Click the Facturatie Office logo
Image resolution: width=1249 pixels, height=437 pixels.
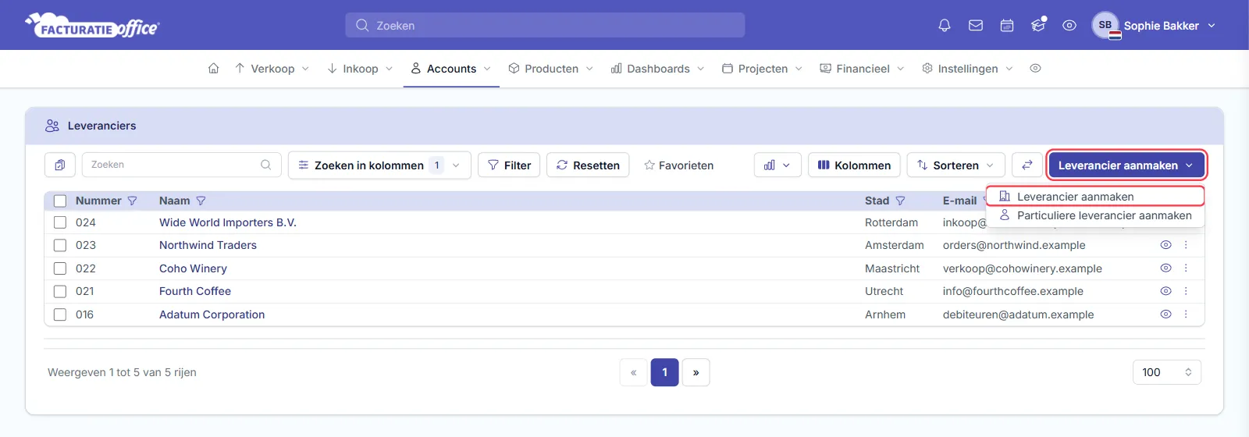(92, 25)
